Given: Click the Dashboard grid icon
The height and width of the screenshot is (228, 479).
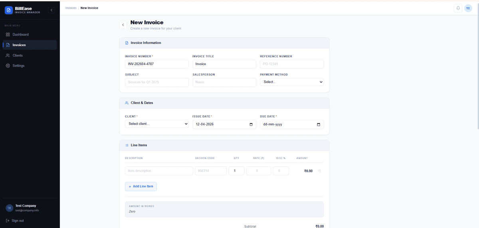Looking at the screenshot, I should (x=8, y=35).
